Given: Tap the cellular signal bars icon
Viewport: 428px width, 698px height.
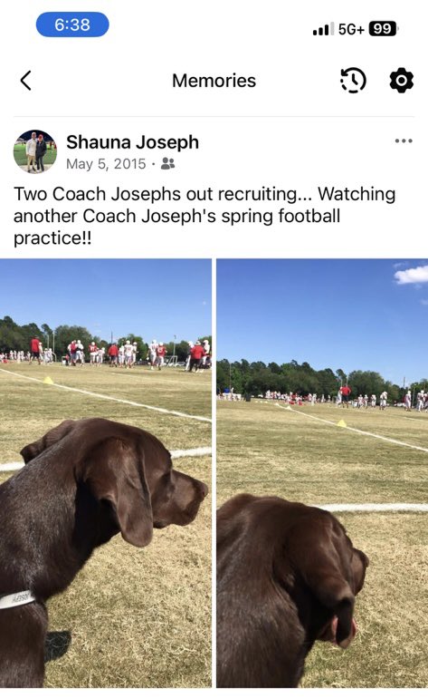Looking at the screenshot, I should tap(323, 29).
